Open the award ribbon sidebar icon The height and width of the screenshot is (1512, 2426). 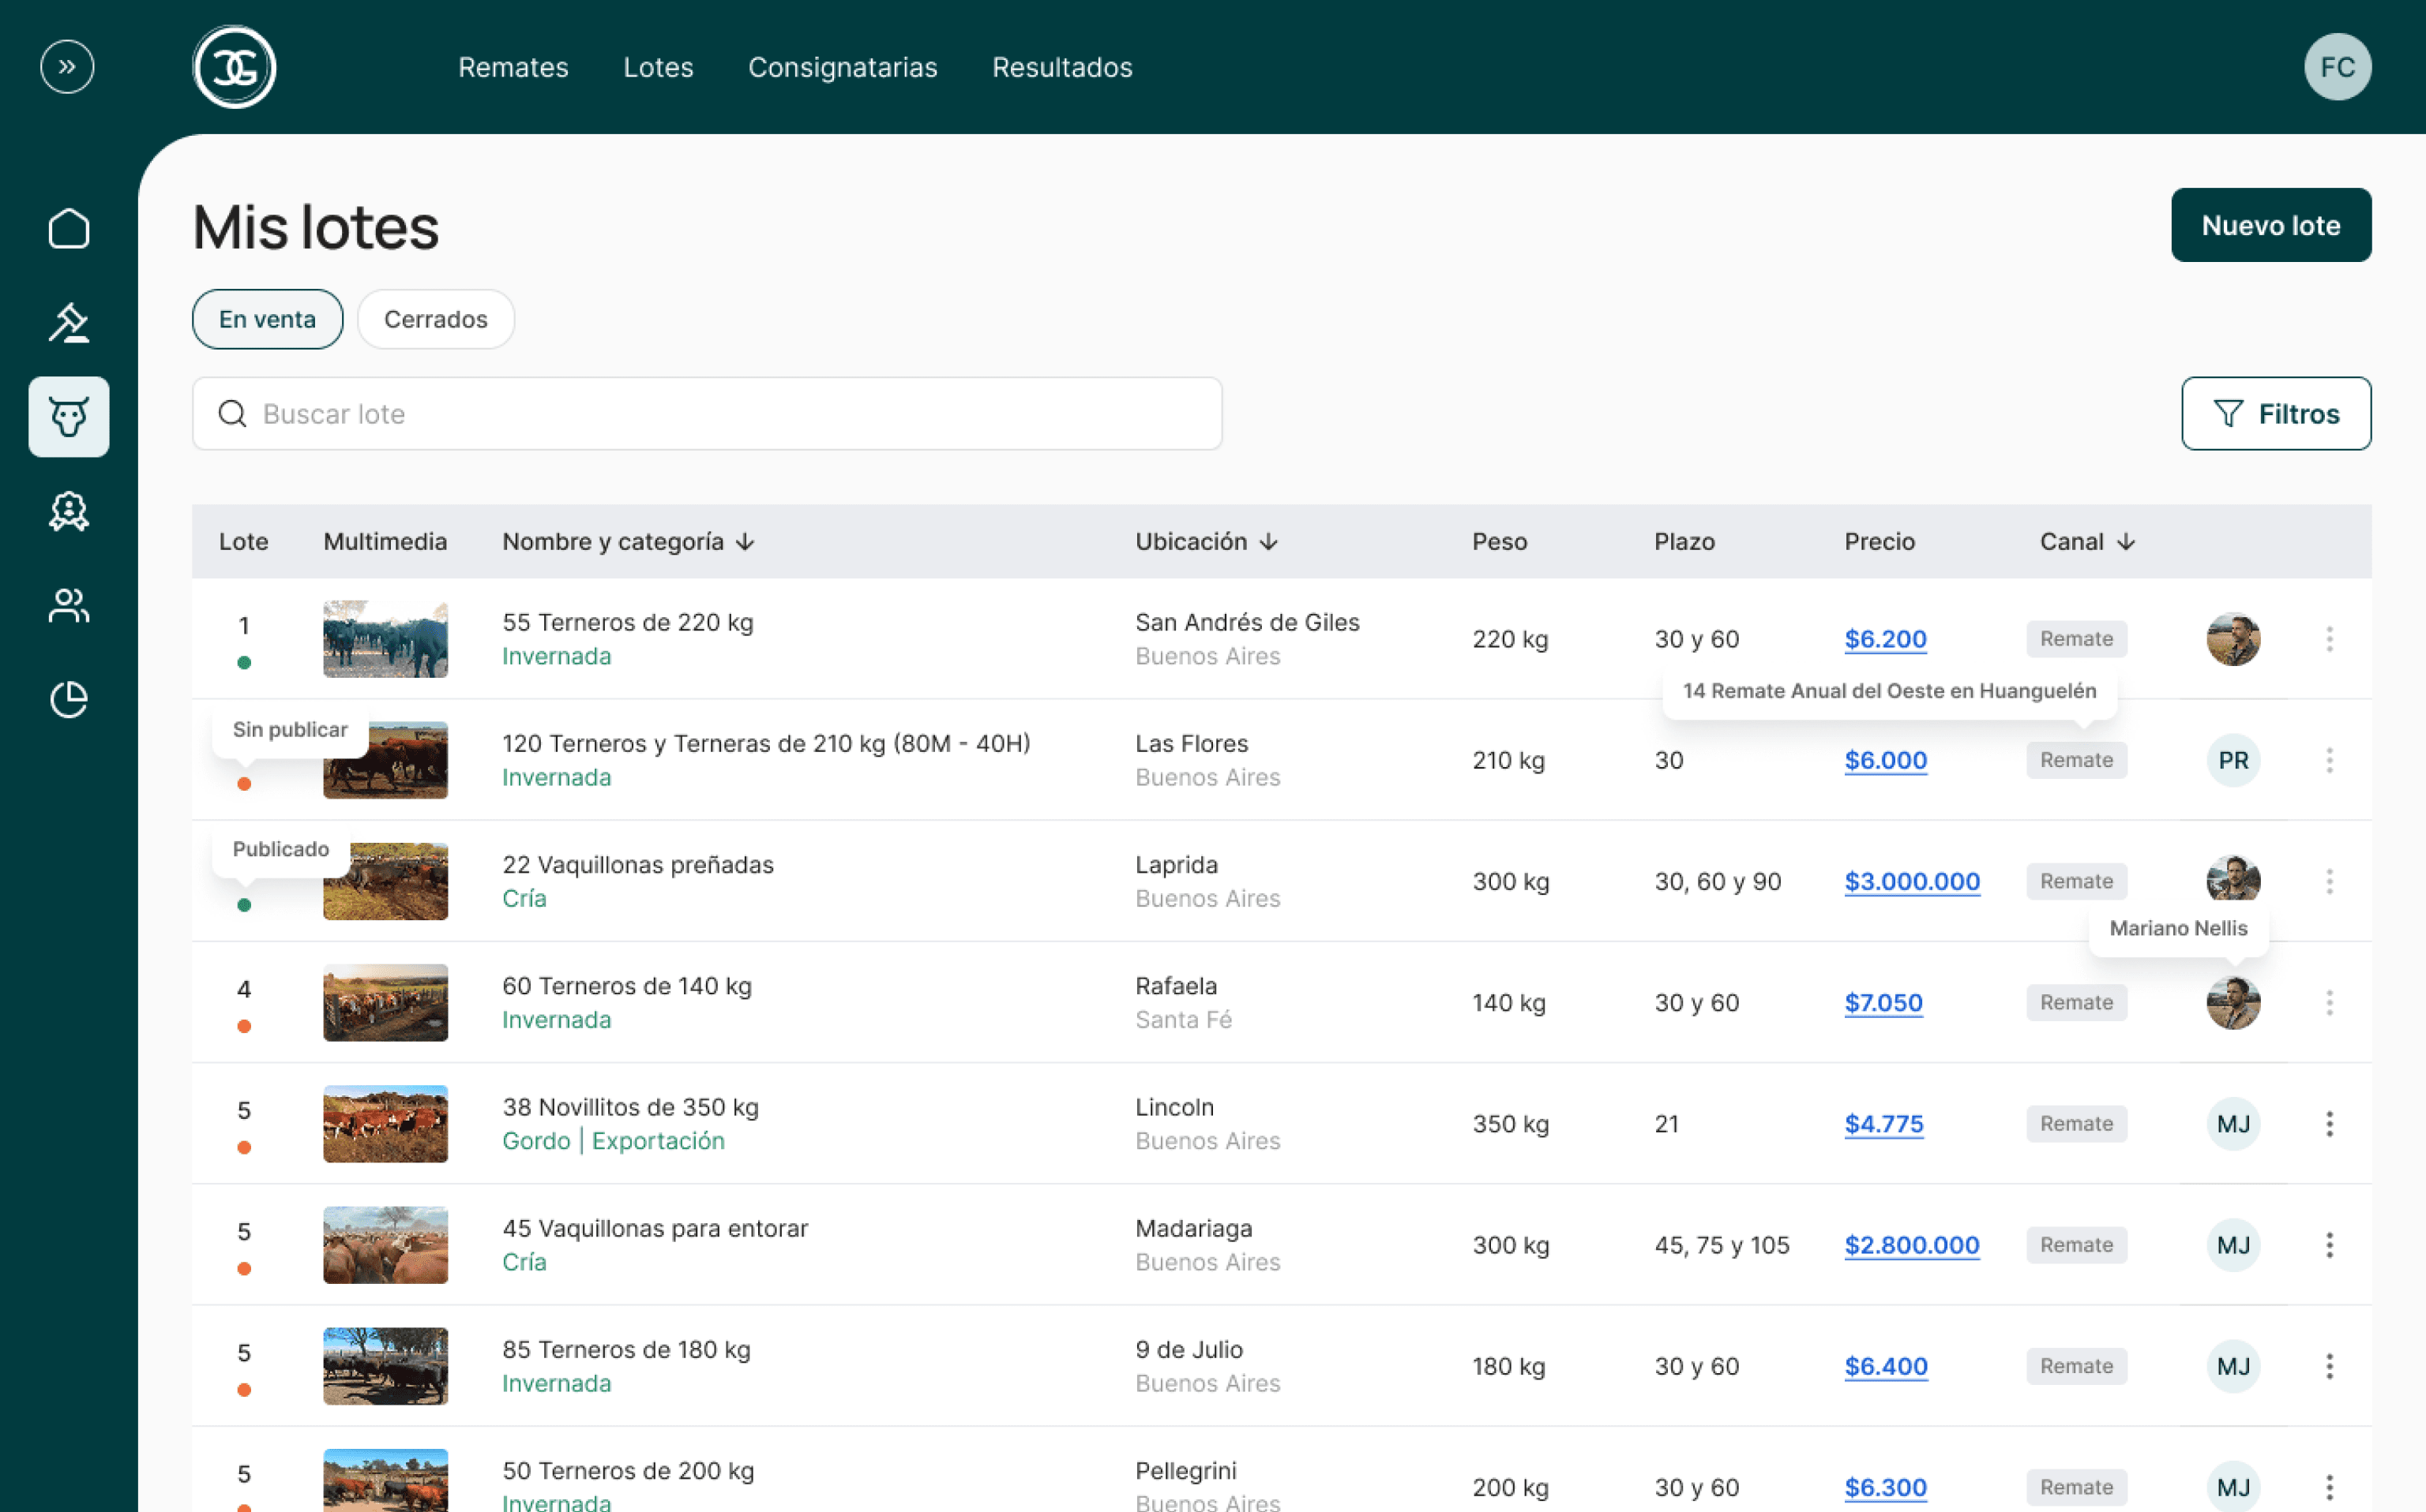point(69,512)
